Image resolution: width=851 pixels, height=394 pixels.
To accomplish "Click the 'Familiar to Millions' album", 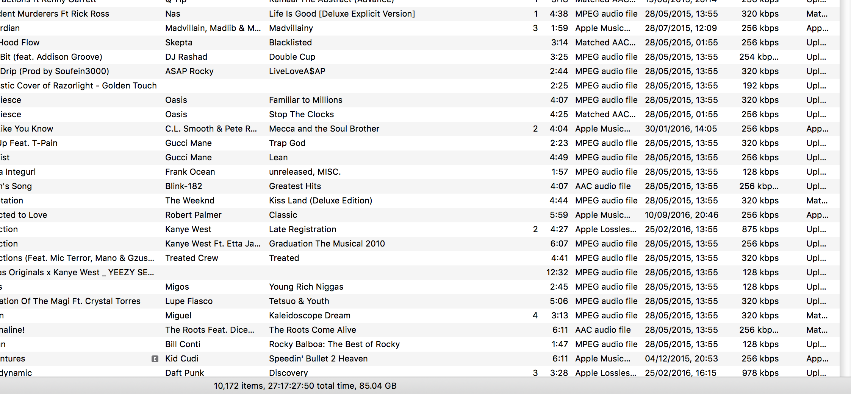I will (x=306, y=100).
